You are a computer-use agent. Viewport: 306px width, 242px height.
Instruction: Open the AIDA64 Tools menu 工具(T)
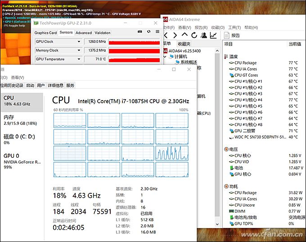tap(234, 27)
